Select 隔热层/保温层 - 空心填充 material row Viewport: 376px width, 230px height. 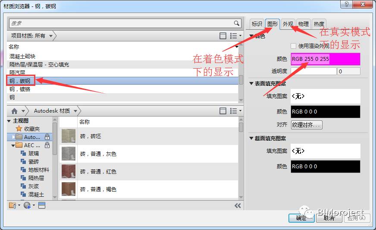[x=123, y=65]
